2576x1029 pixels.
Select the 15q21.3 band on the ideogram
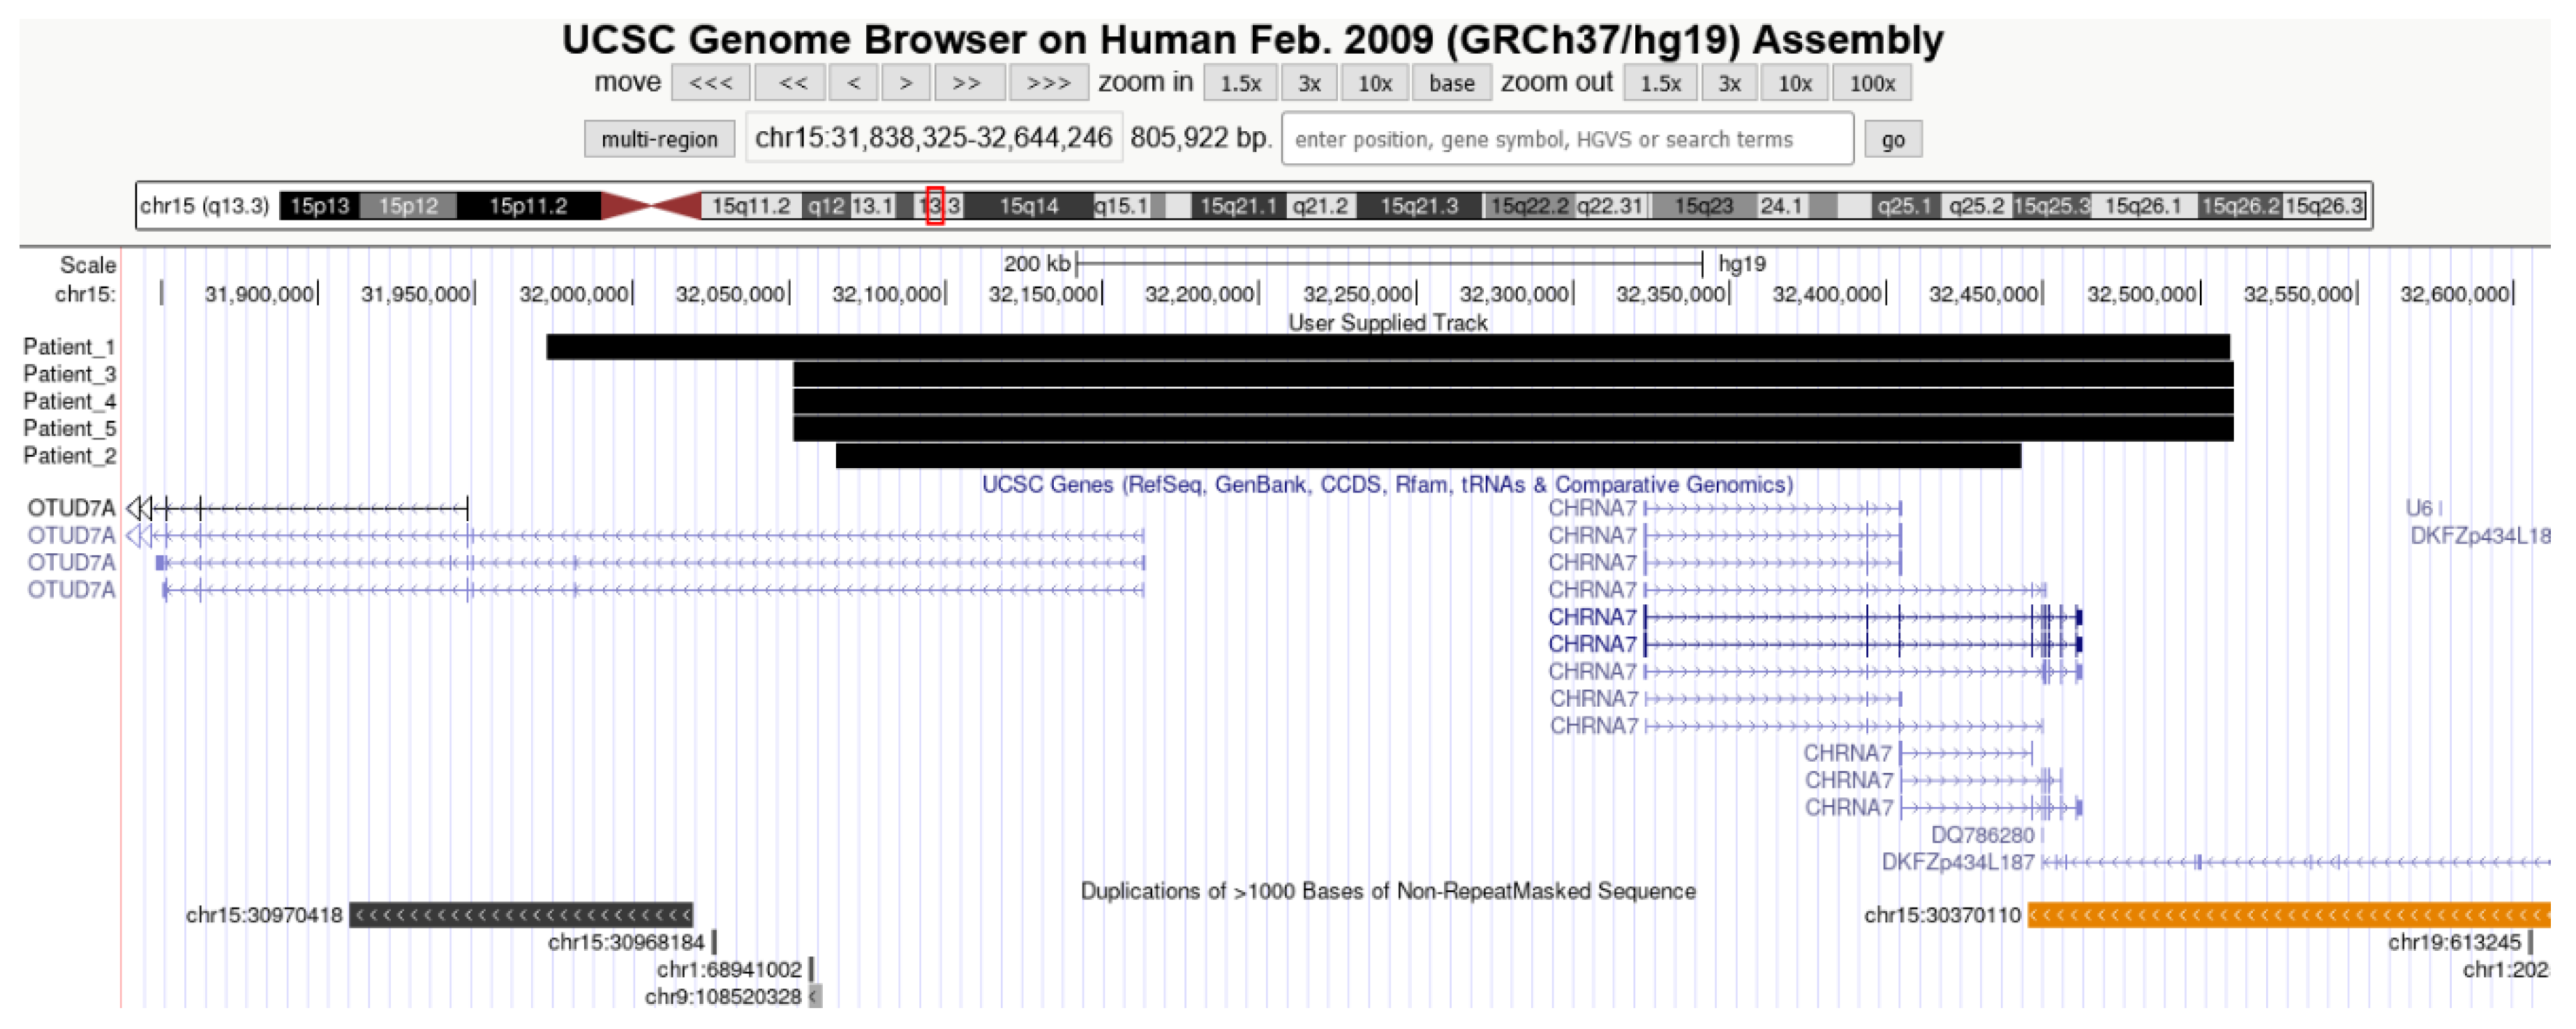click(1419, 206)
